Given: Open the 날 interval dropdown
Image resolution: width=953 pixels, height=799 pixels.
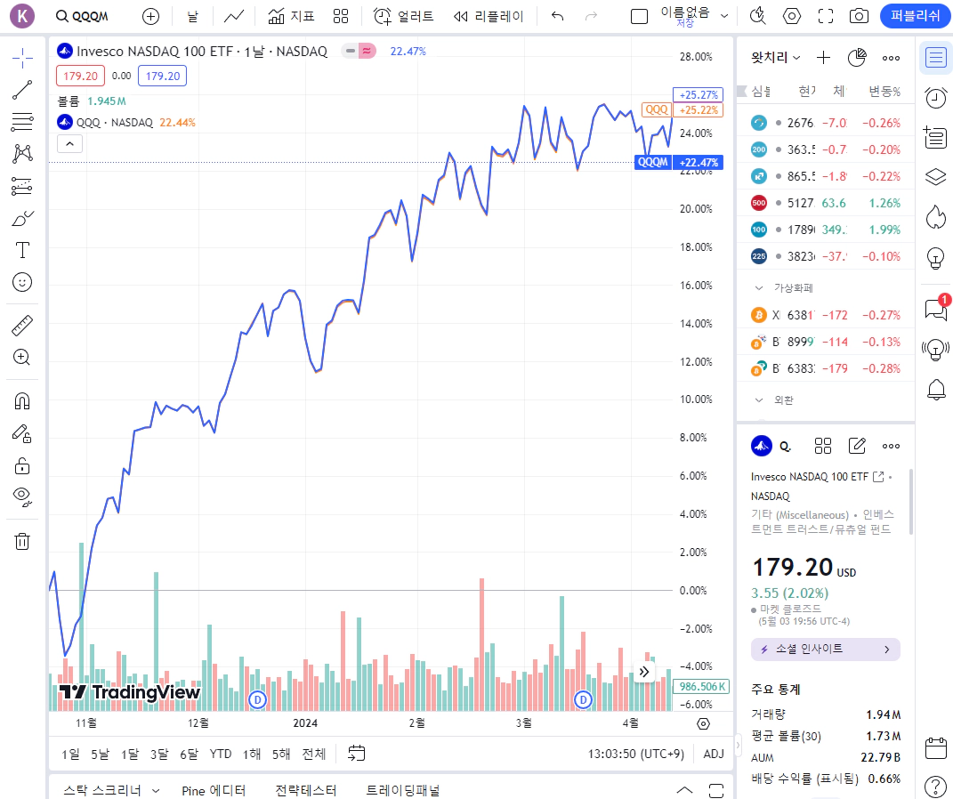Looking at the screenshot, I should 193,16.
